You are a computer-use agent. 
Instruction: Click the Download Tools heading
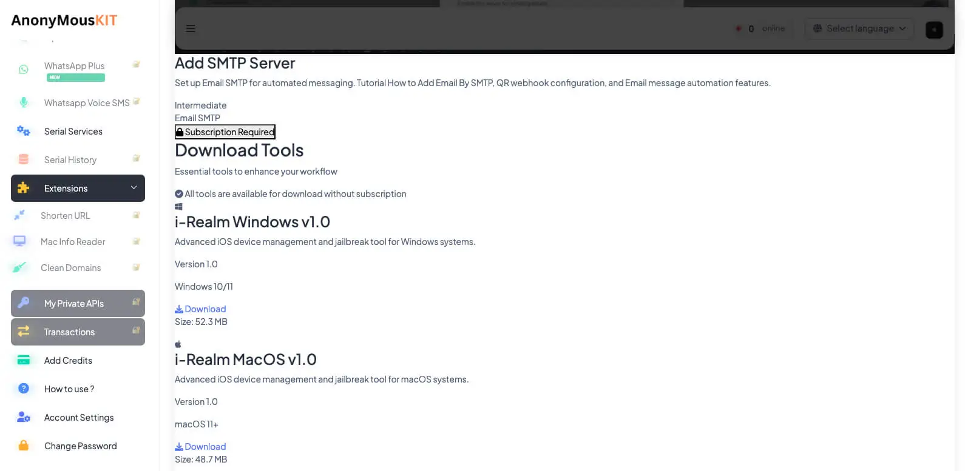[239, 150]
